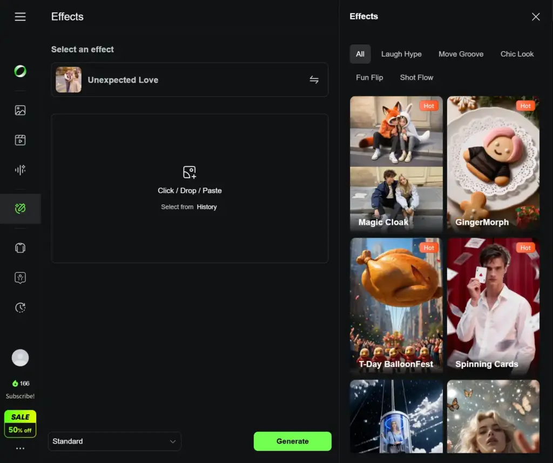The image size is (553, 463).
Task: Click the Sale 50% off badge
Action: click(20, 424)
